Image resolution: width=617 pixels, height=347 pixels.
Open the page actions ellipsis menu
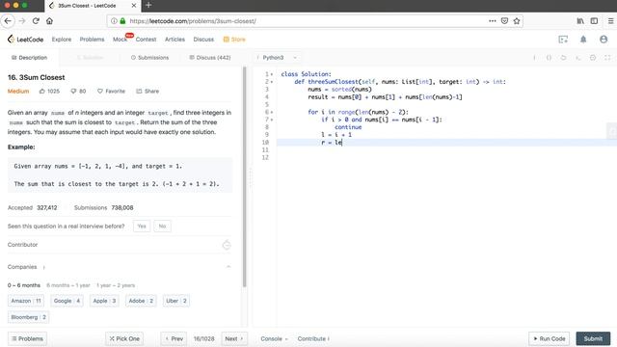[x=493, y=21]
